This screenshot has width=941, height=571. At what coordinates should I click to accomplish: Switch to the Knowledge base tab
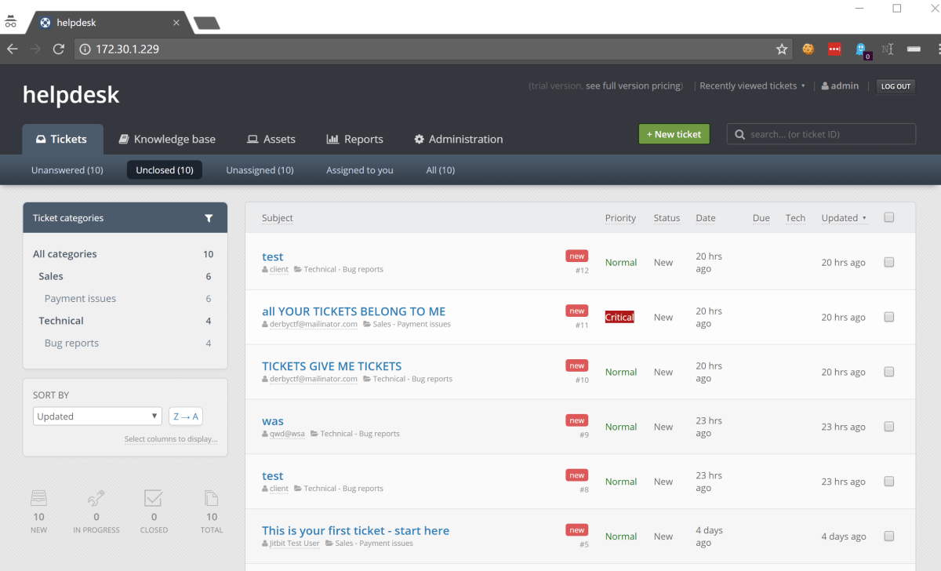[x=167, y=139]
